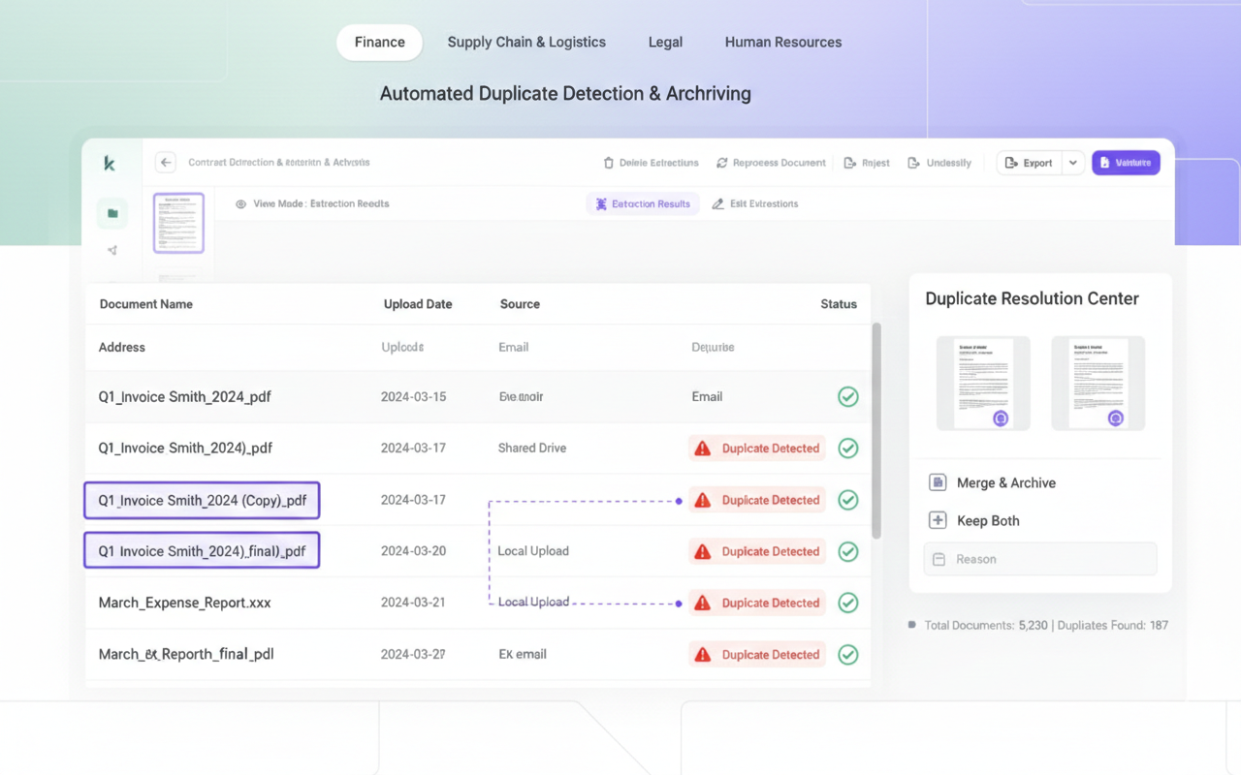Toggle green status check for March_Expense_Report row
This screenshot has width=1241, height=775.
coord(848,603)
